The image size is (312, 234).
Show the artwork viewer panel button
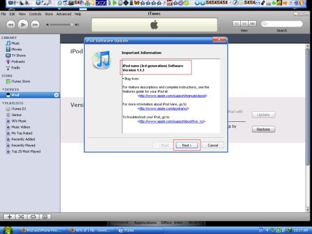point(45,216)
